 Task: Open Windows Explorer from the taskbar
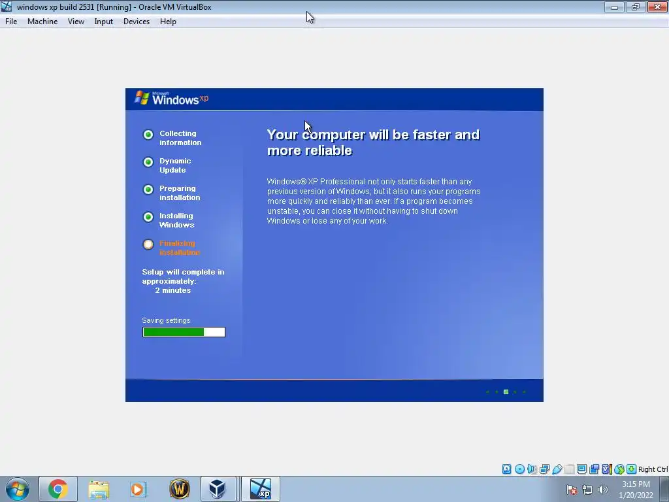click(x=99, y=489)
